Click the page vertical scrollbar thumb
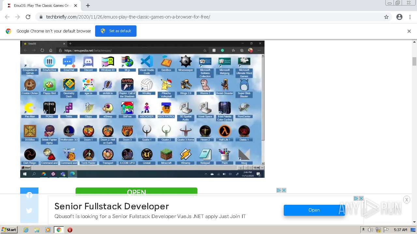417x234 pixels. coord(414,61)
